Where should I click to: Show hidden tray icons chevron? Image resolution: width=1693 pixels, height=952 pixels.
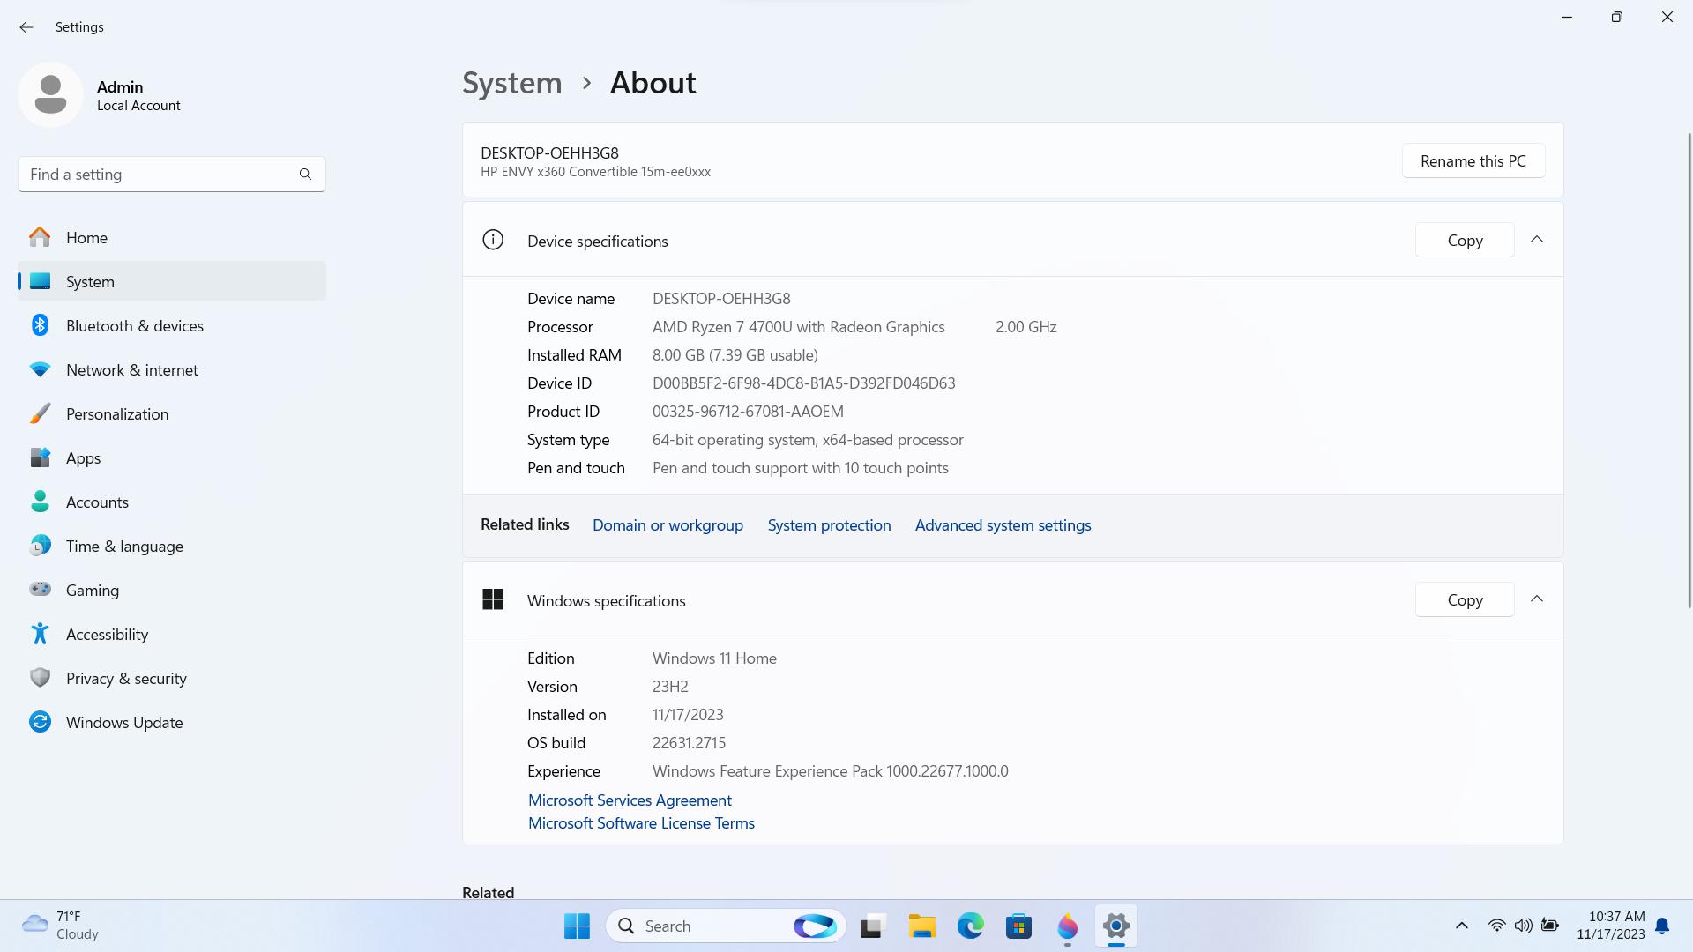tap(1461, 926)
